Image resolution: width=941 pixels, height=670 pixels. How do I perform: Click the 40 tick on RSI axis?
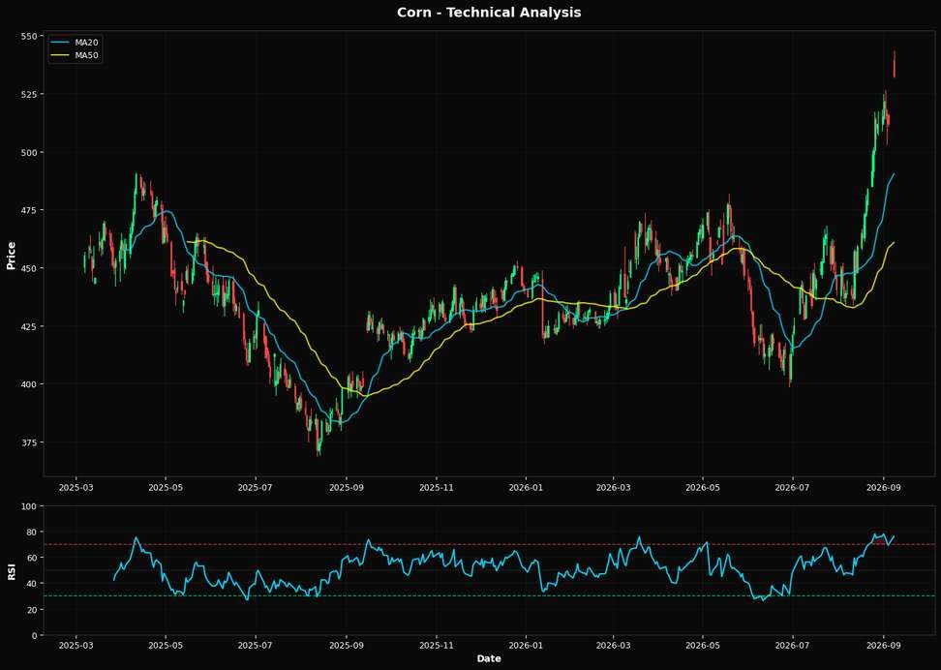coord(31,584)
